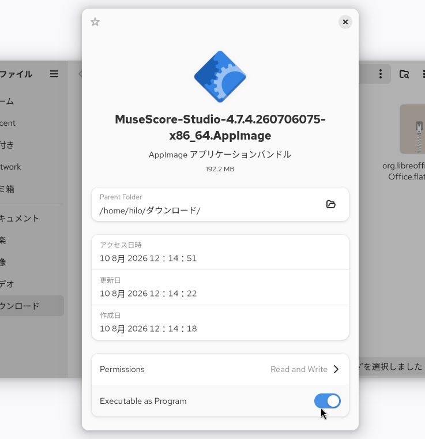Expand the Permissions row chevron
425x439 pixels.
tap(336, 369)
